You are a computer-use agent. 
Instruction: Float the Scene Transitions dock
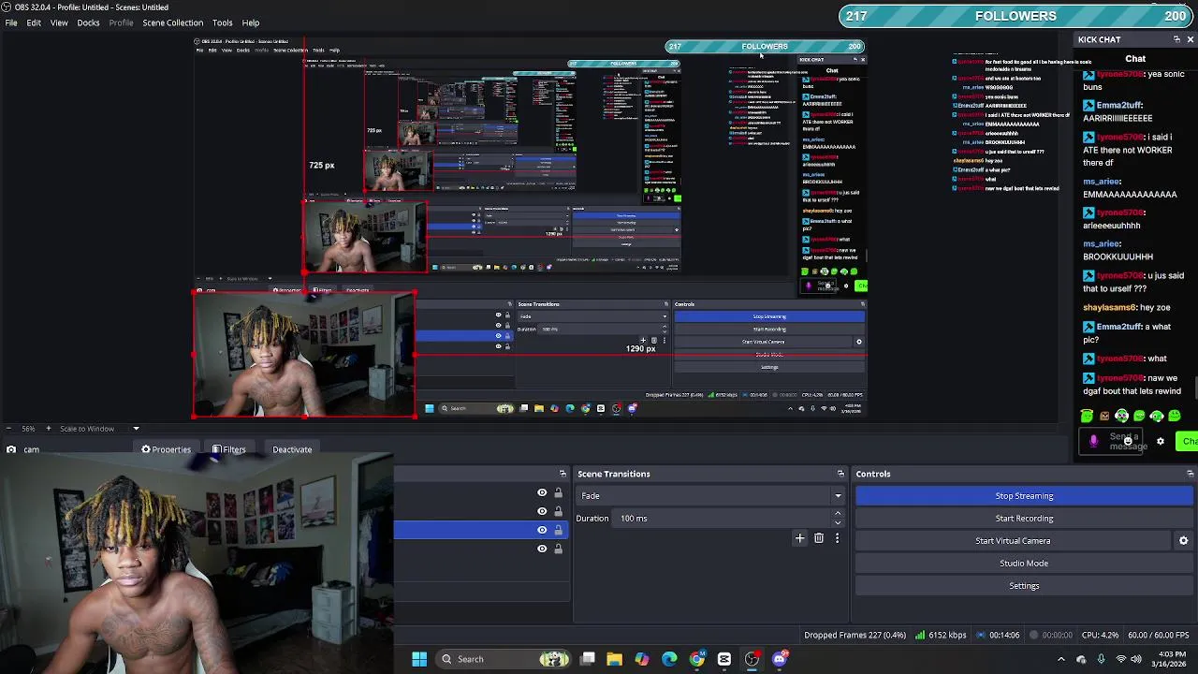click(x=840, y=474)
